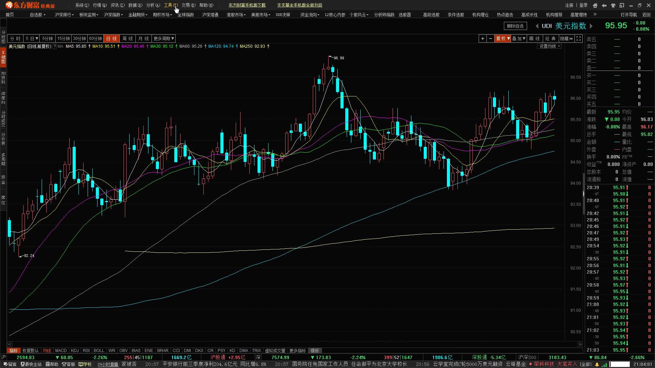This screenshot has height=368, width=655.
Task: Zoom out chart with minus button
Action: point(491,39)
